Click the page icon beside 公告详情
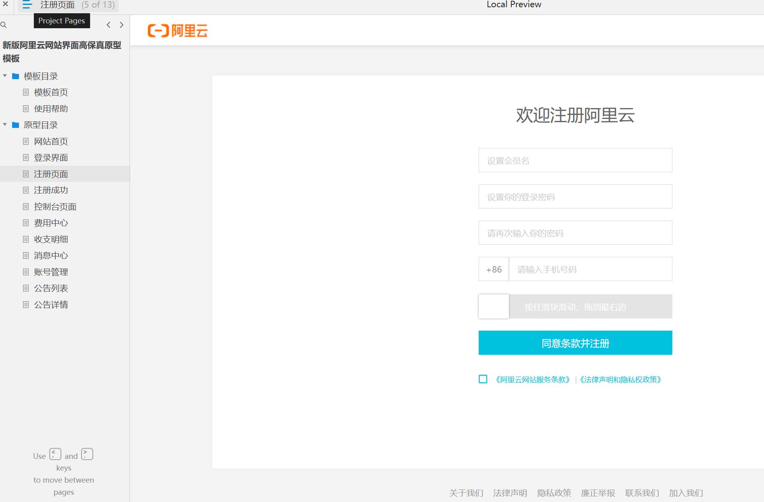 click(26, 305)
